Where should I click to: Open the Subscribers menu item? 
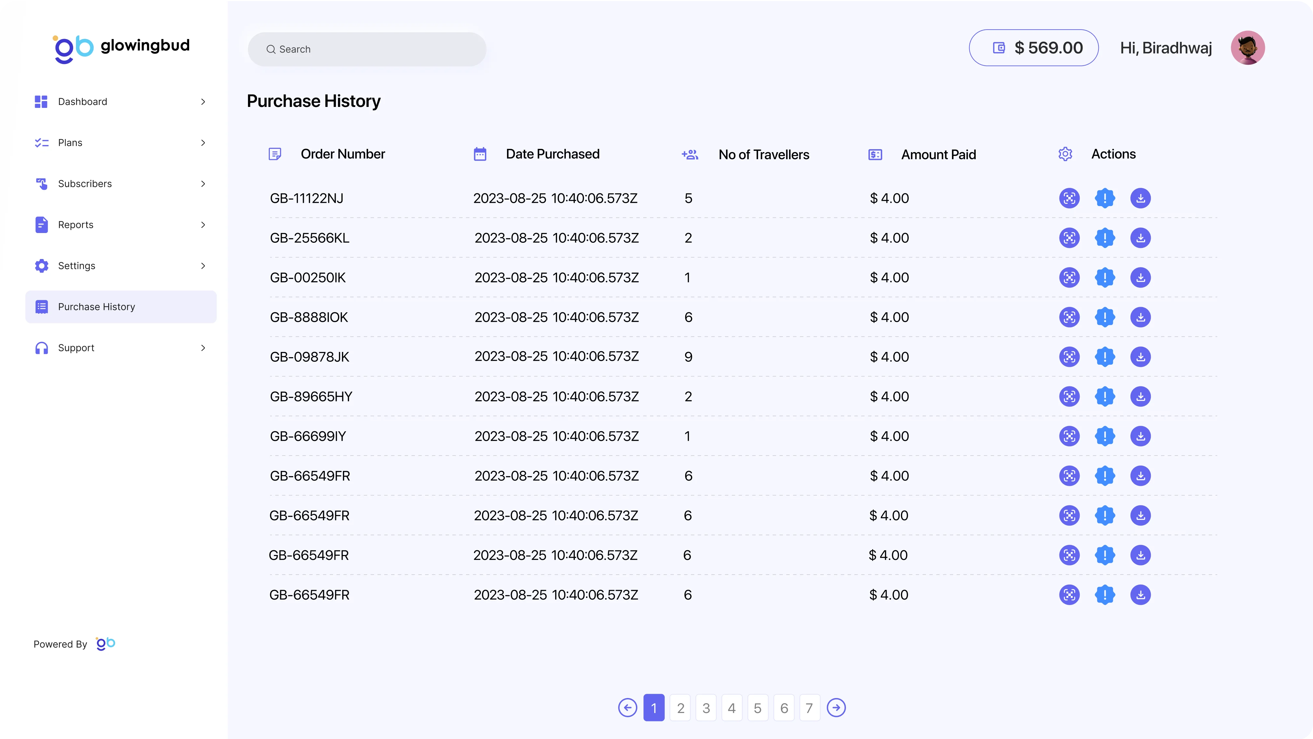point(85,184)
